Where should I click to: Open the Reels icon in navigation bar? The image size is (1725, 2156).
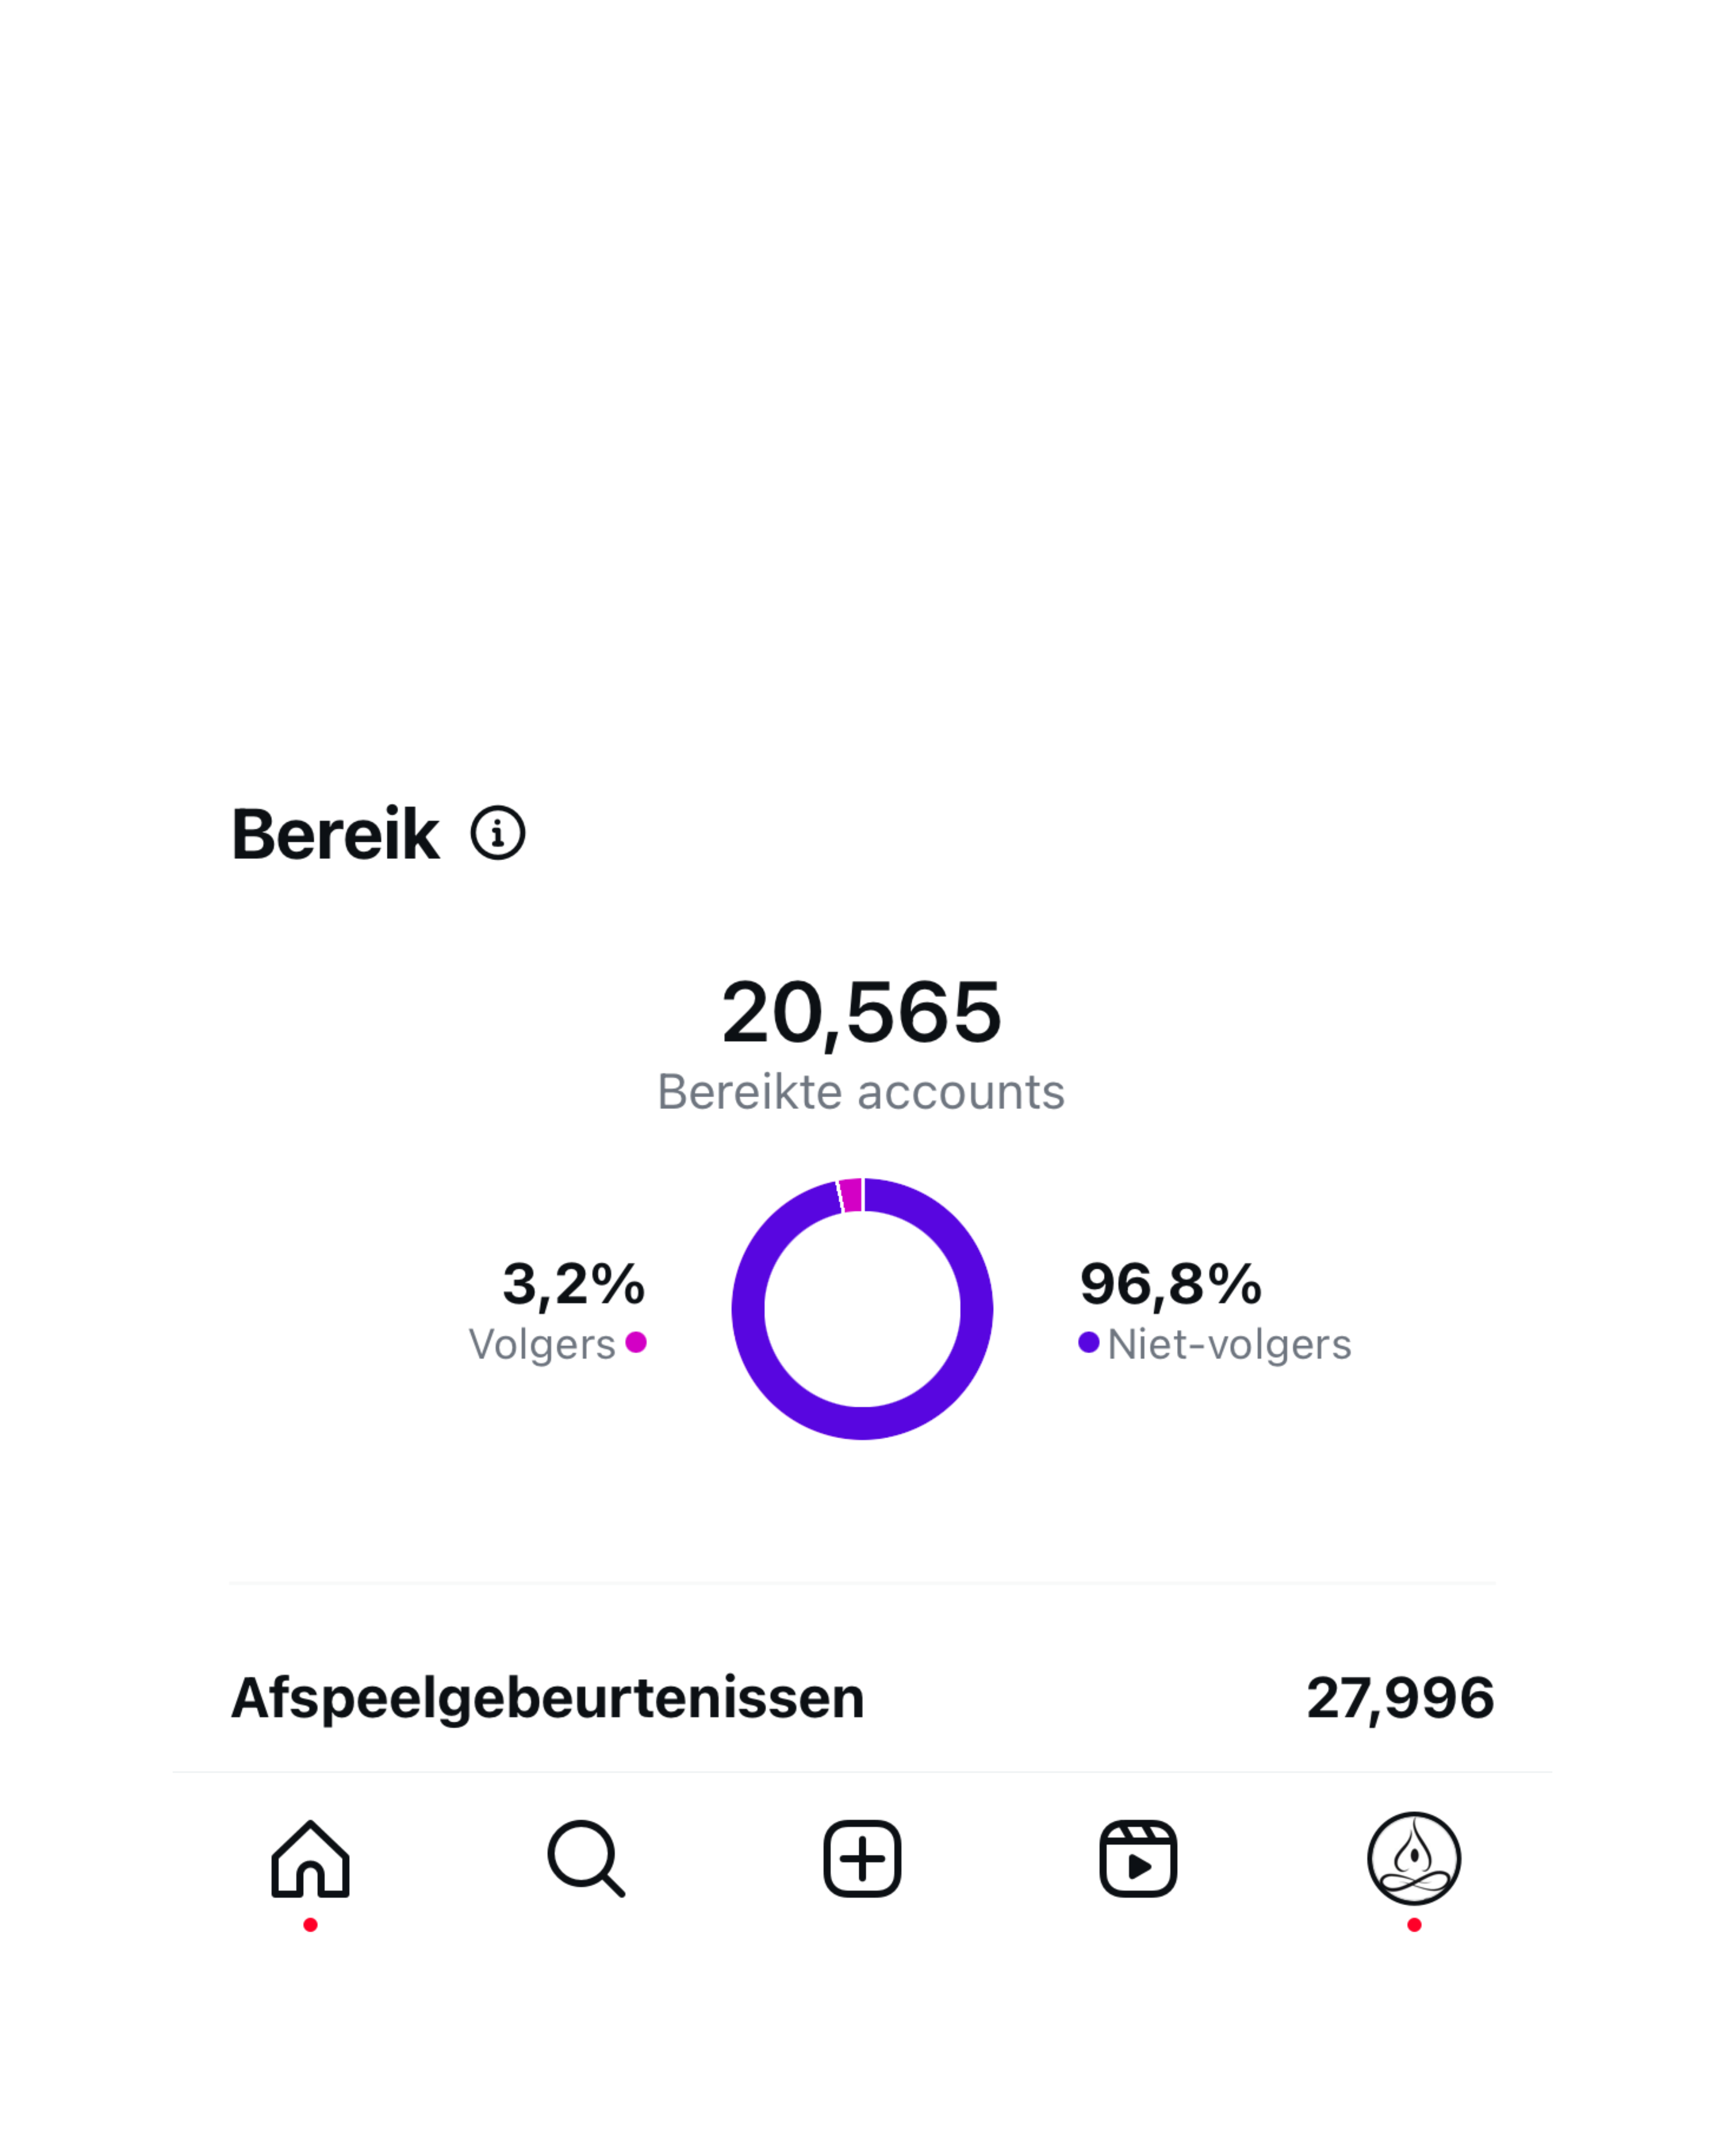click(x=1138, y=1858)
